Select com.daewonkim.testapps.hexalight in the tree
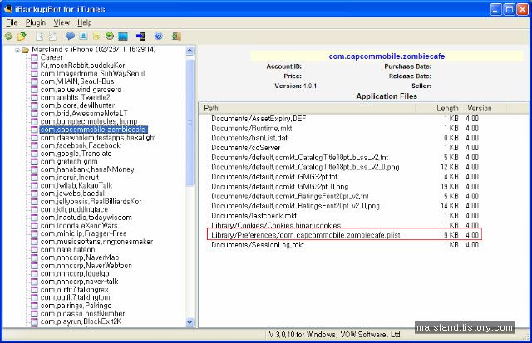The height and width of the screenshot is (343, 532). pos(98,138)
